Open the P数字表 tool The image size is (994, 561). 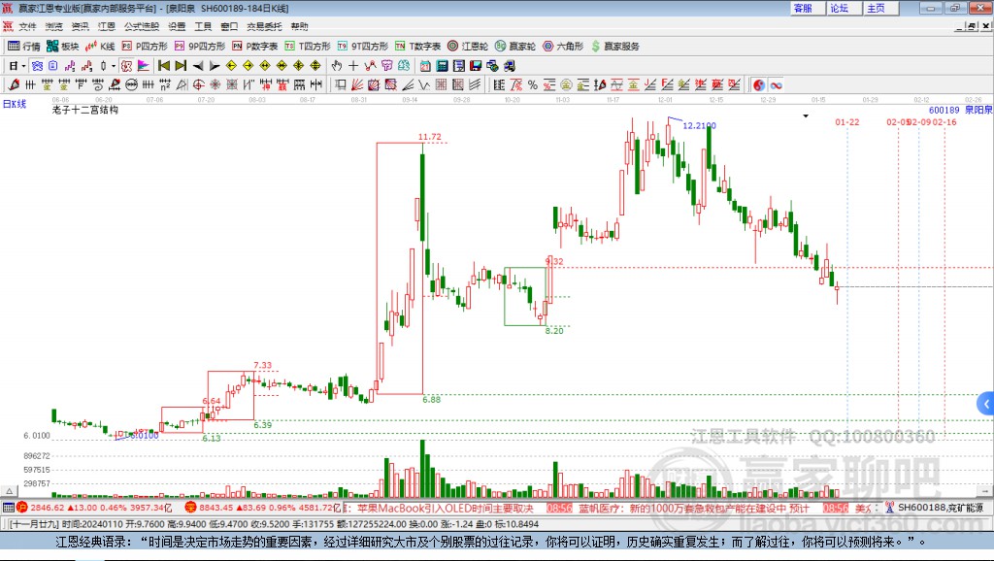pyautogui.click(x=255, y=47)
